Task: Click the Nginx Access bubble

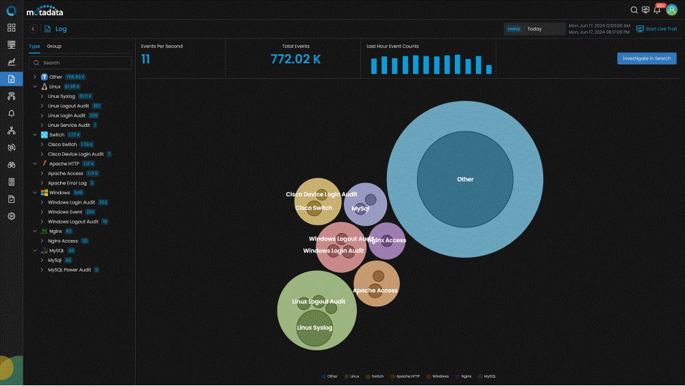Action: 387,241
